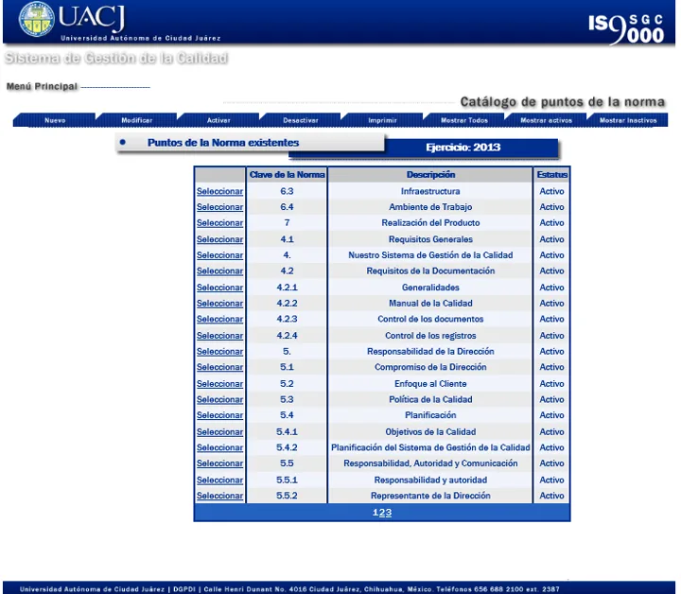The width and height of the screenshot is (681, 594).
Task: Open the Menú Principal link
Action: point(42,86)
